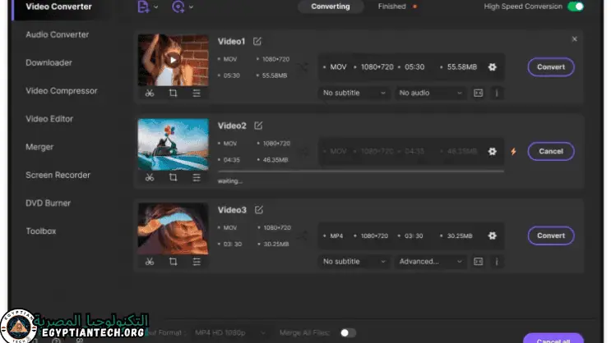Select the crop icon under Video2
Viewport: 611px width, 343px height.
(173, 177)
